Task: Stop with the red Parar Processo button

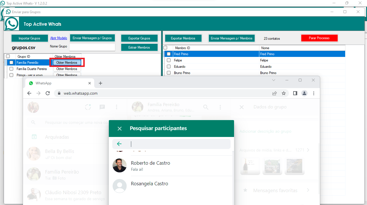Action: coord(319,38)
